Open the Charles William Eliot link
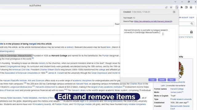Viewport: 197px width, 110px height. click(49, 70)
